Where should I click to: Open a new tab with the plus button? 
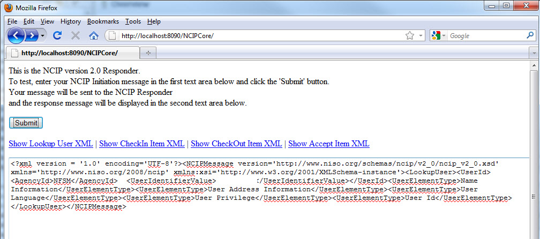(148, 53)
